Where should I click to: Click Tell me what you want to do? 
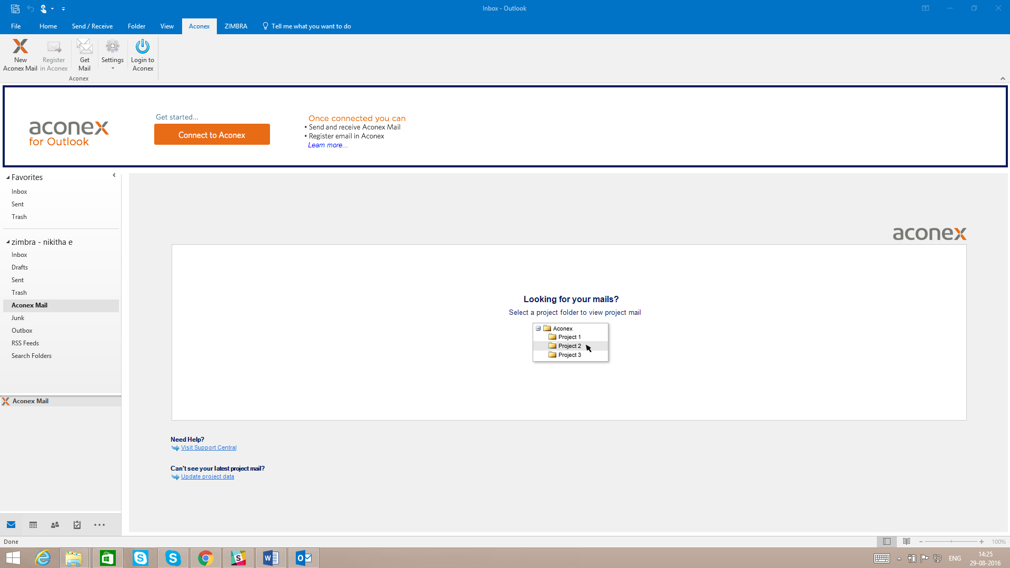coord(306,26)
